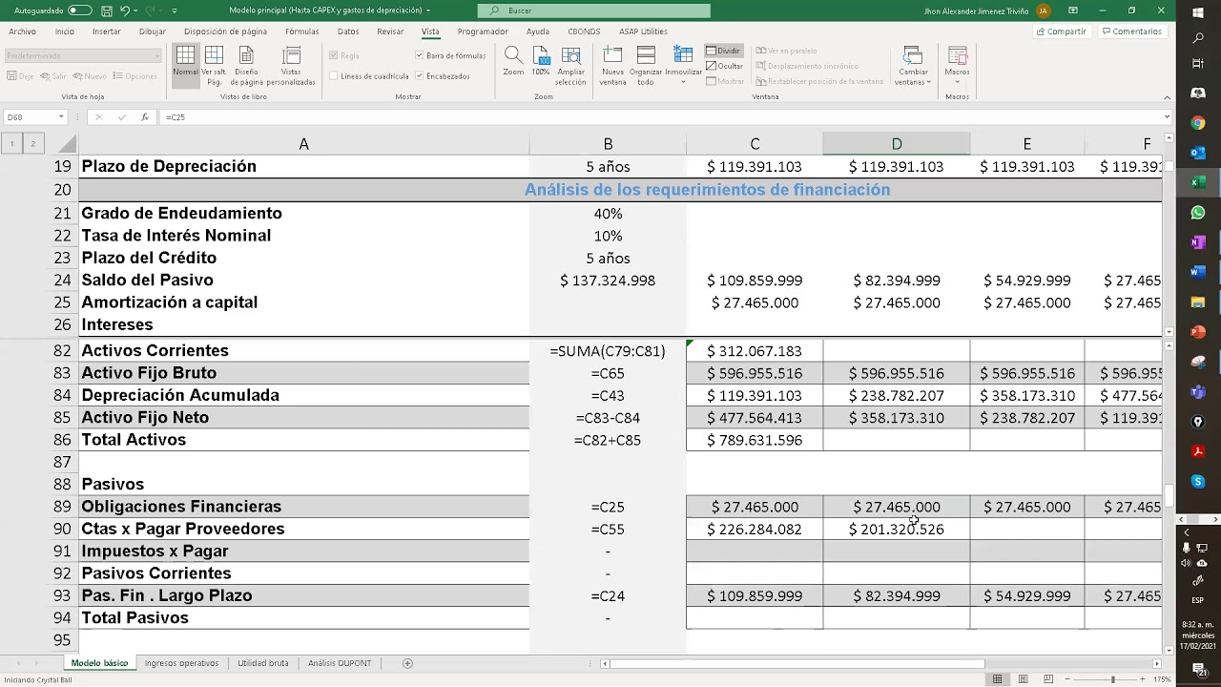Click Organizar todo windows
Viewport: 1221px width, 687px height.
click(x=646, y=65)
